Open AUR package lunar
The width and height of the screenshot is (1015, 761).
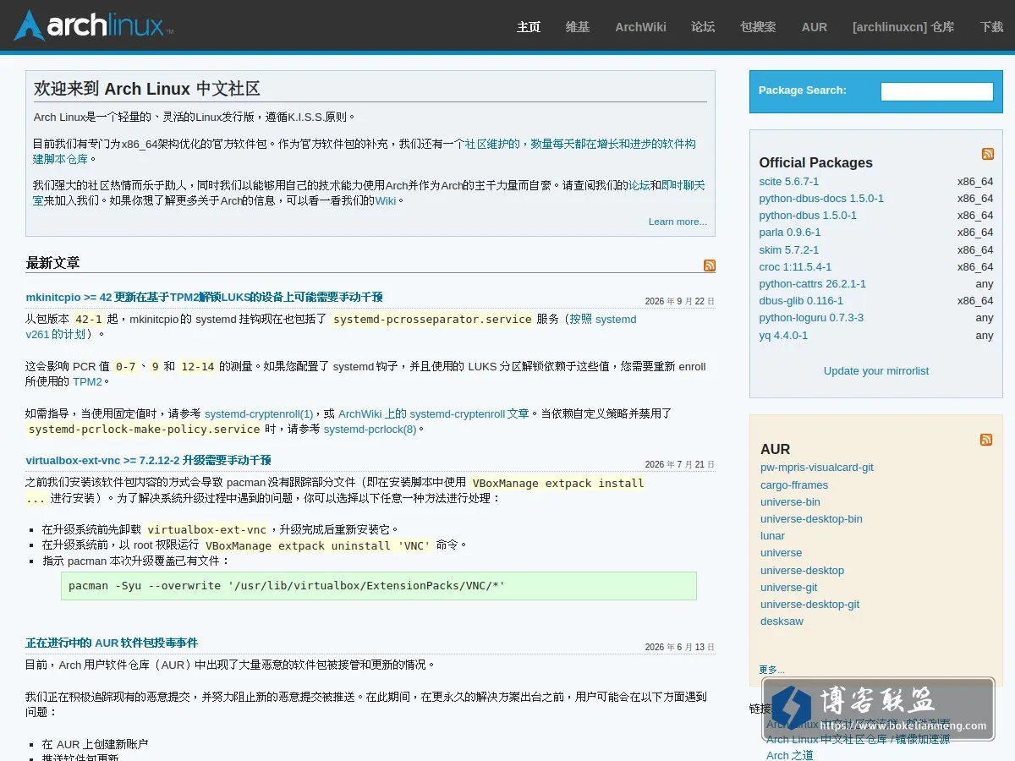tap(772, 536)
